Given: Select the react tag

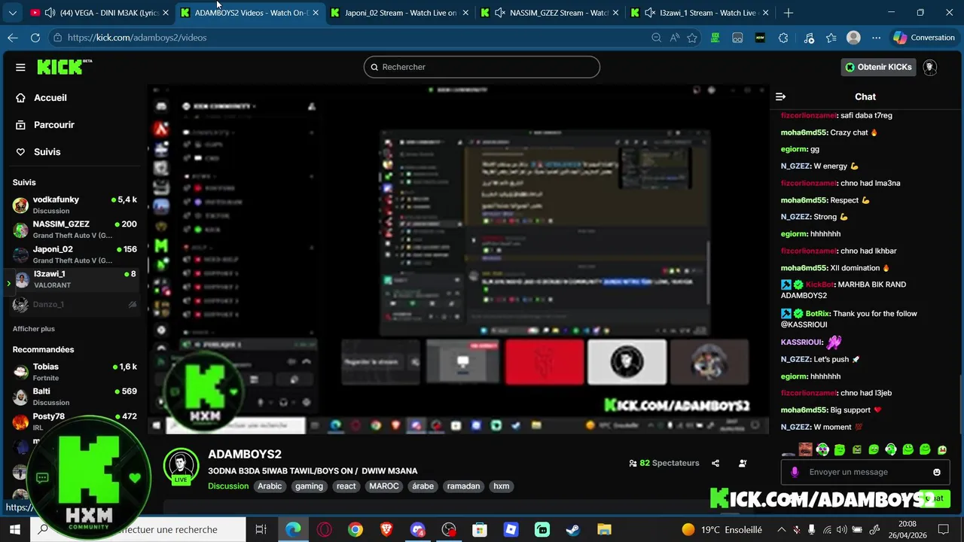Looking at the screenshot, I should click(x=346, y=486).
